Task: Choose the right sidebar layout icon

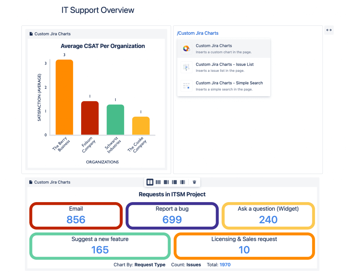Action: (166, 182)
